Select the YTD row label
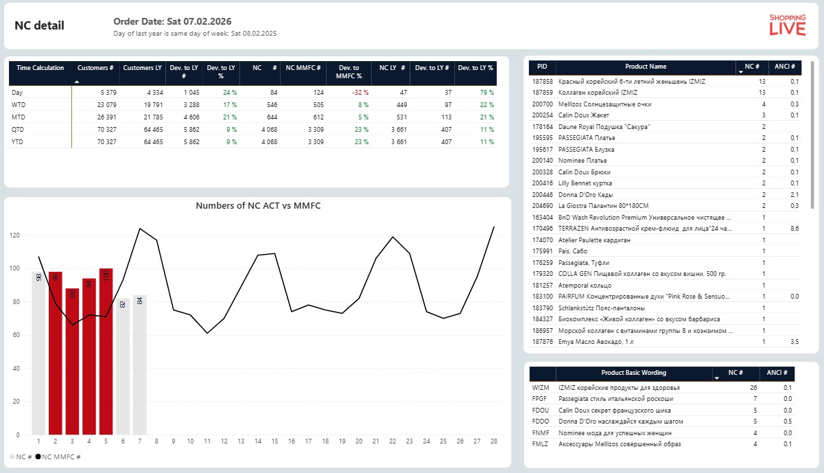The height and width of the screenshot is (473, 824). point(19,142)
